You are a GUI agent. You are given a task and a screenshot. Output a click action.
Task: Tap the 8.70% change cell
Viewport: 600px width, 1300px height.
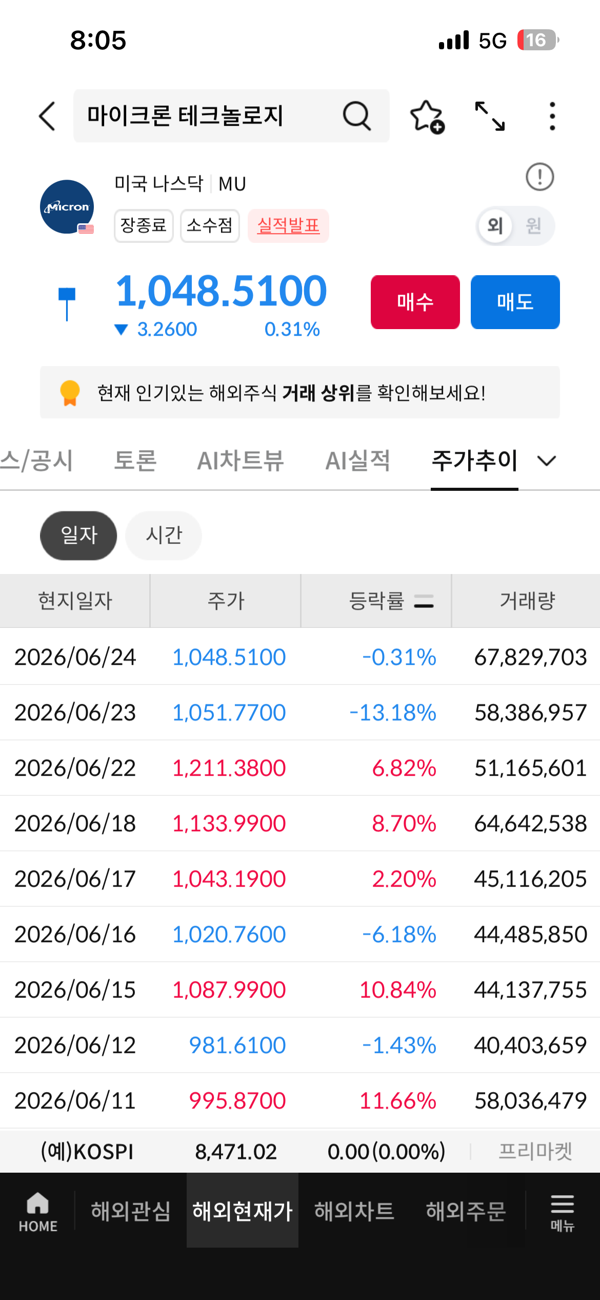pyautogui.click(x=404, y=824)
